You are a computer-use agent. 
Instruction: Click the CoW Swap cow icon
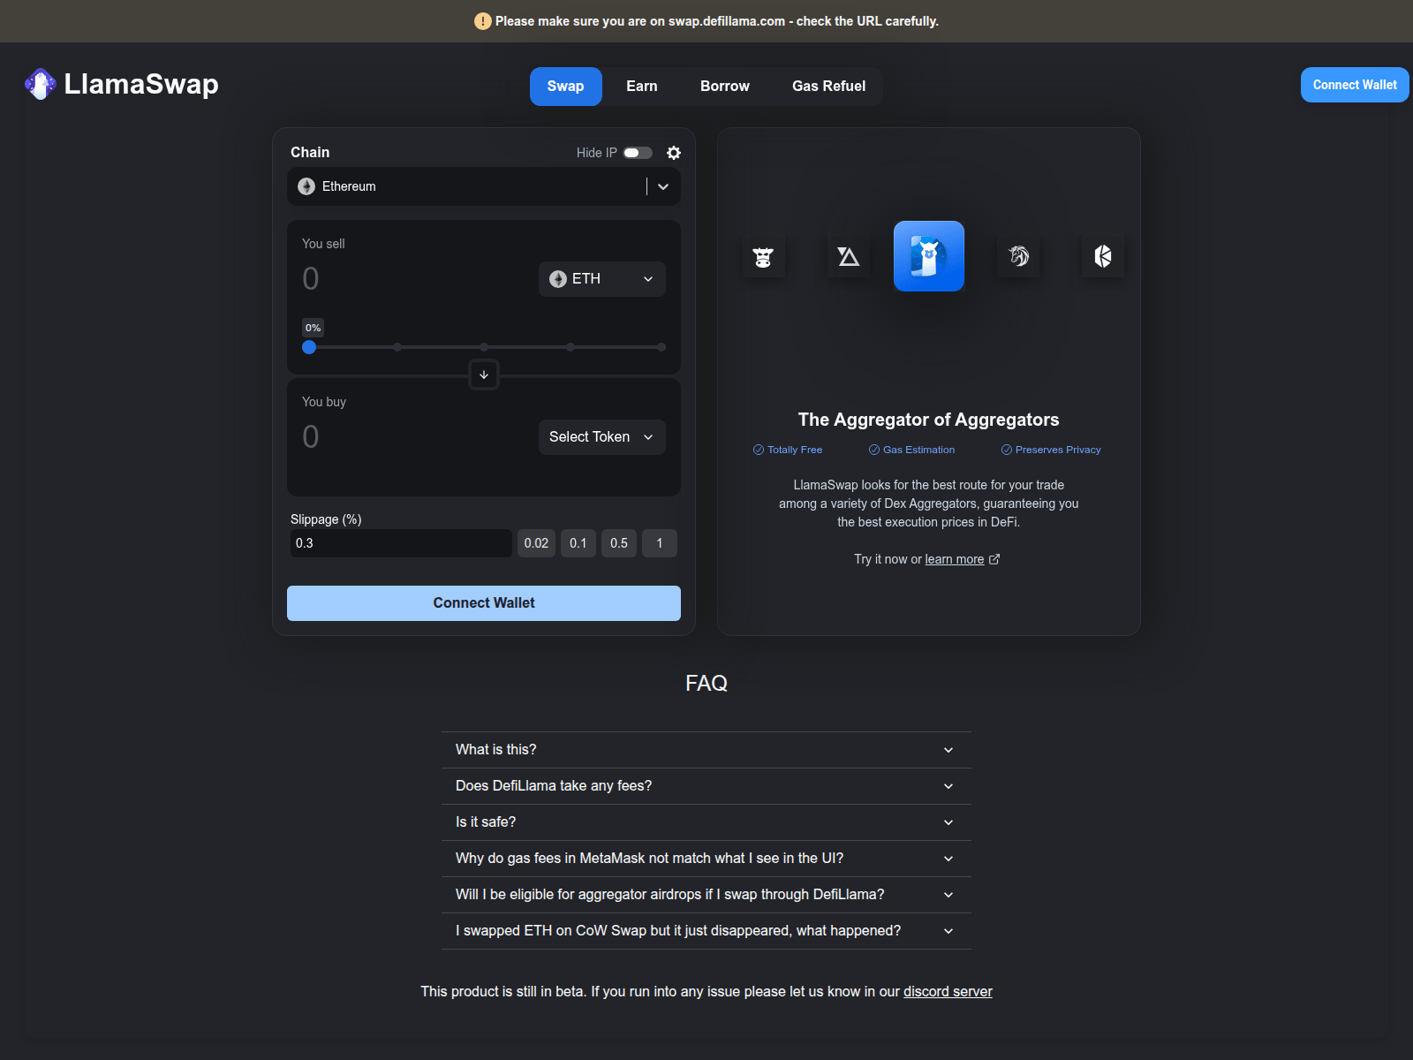[763, 257]
